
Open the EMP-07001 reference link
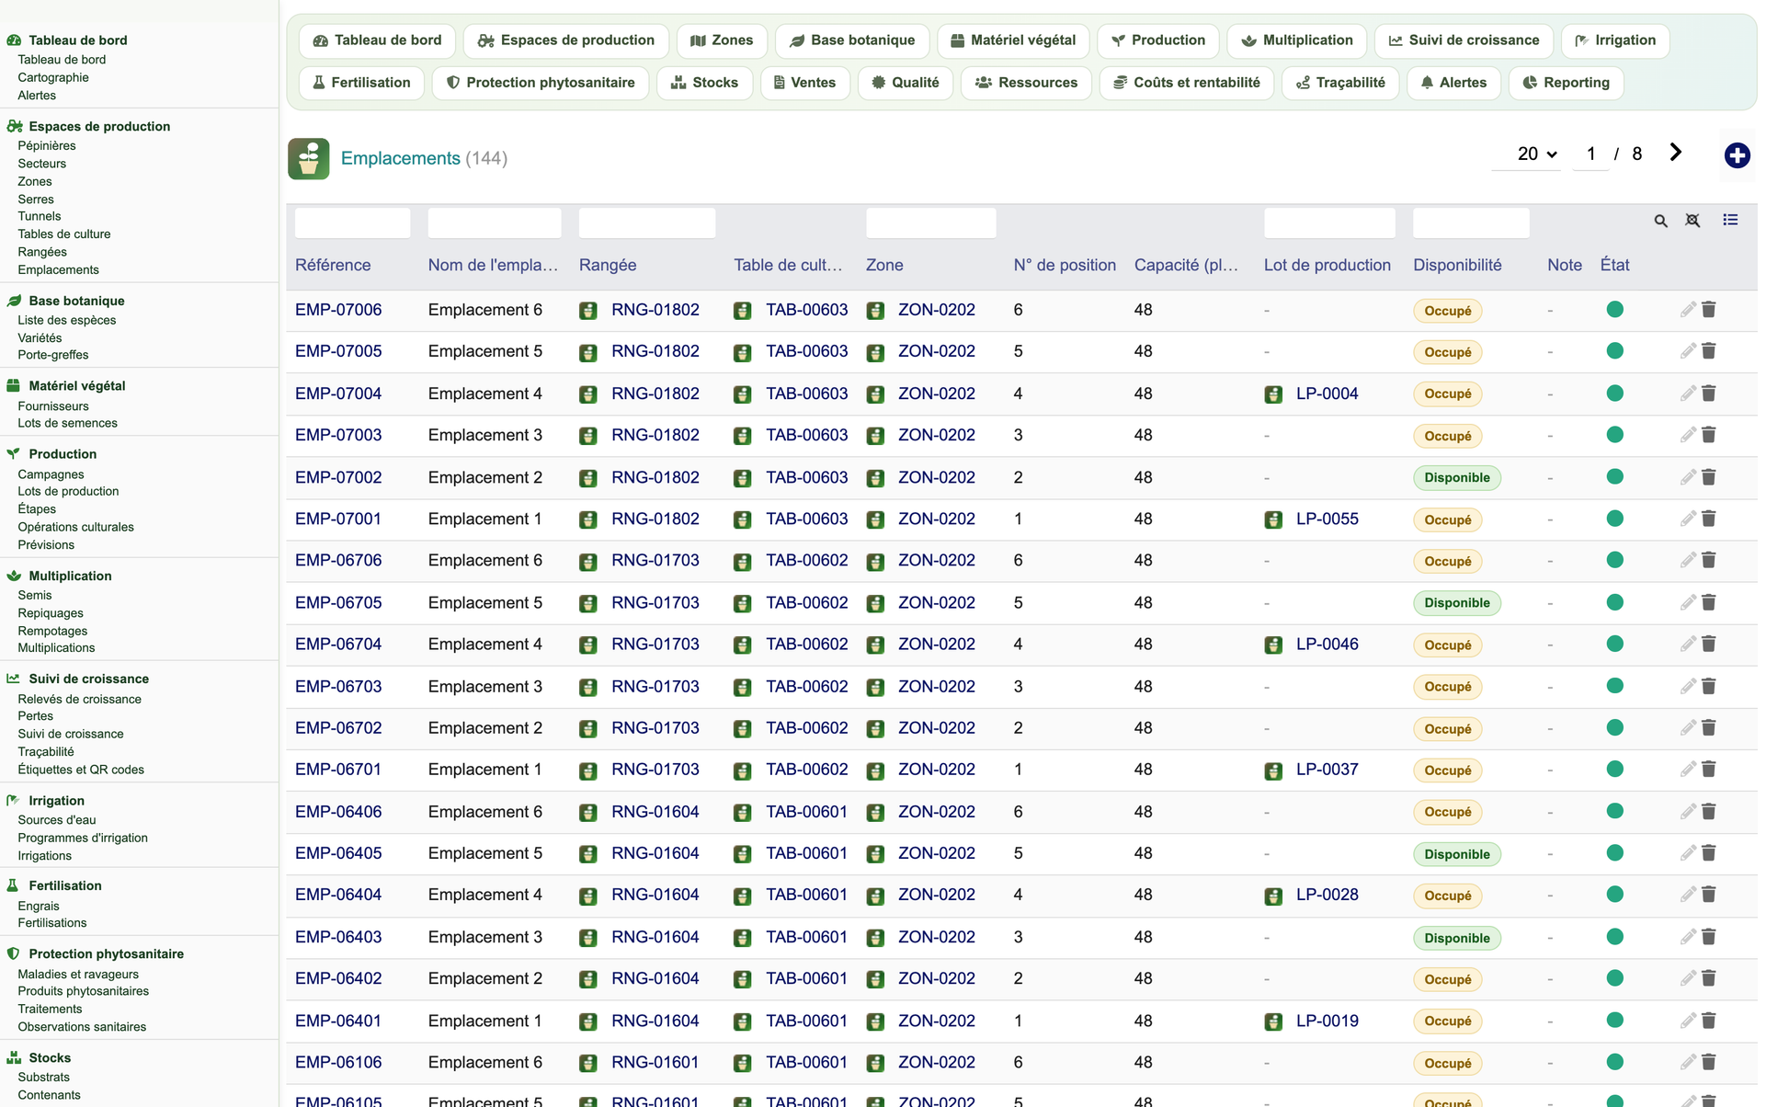[338, 519]
